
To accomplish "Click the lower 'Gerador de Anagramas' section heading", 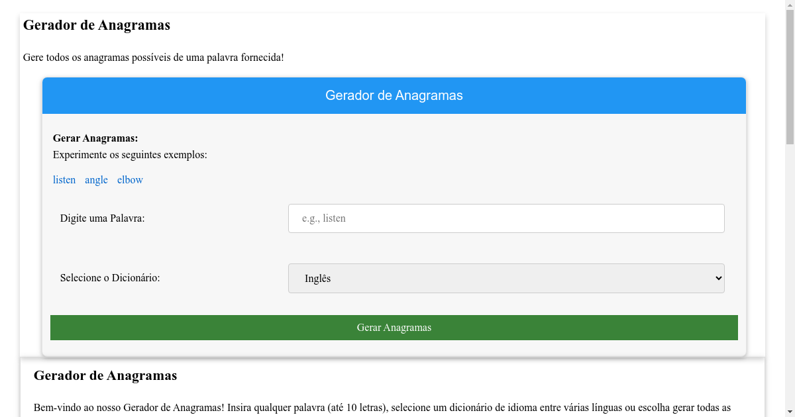I will coord(106,375).
